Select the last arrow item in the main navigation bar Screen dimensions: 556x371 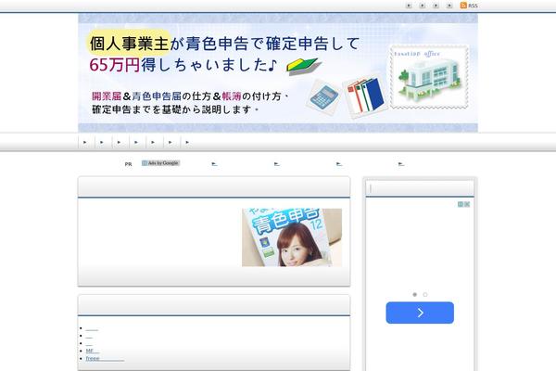coord(187,142)
